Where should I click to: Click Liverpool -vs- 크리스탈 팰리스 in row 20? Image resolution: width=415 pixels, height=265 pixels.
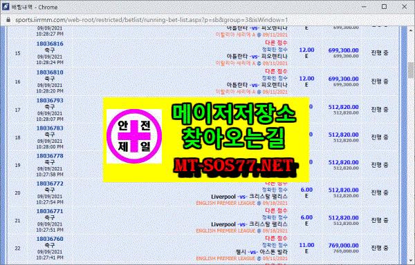[249, 197]
